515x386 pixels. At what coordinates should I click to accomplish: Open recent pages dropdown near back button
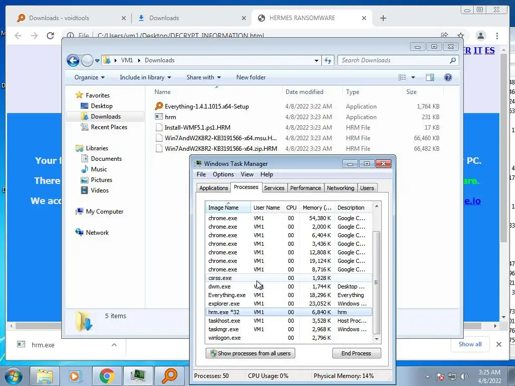click(97, 61)
